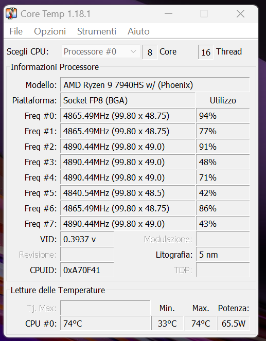This screenshot has height=341, width=266.
Task: Open the Strumenti menu
Action: [97, 31]
